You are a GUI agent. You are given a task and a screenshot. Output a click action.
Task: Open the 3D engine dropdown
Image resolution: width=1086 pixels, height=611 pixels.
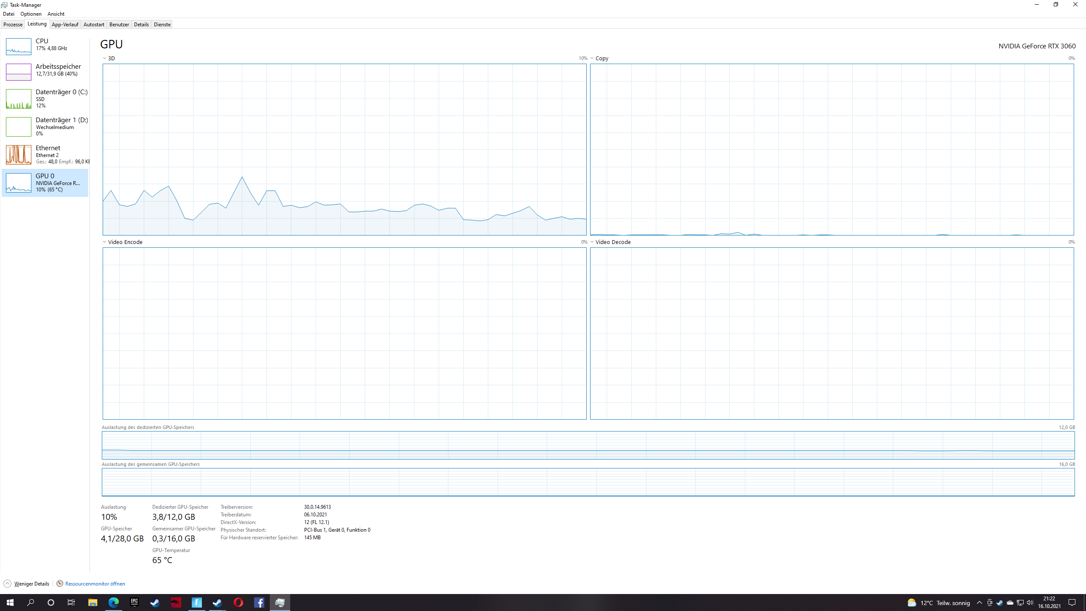pyautogui.click(x=105, y=58)
